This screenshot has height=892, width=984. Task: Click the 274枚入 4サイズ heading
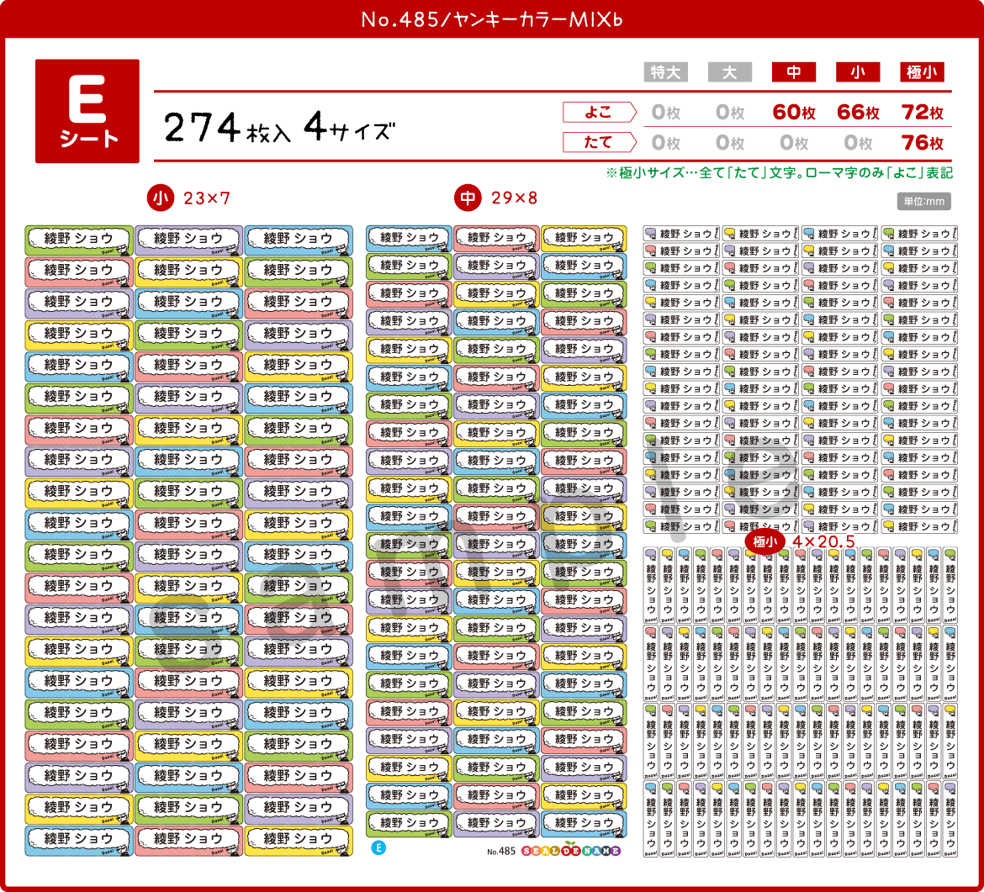pyautogui.click(x=279, y=127)
